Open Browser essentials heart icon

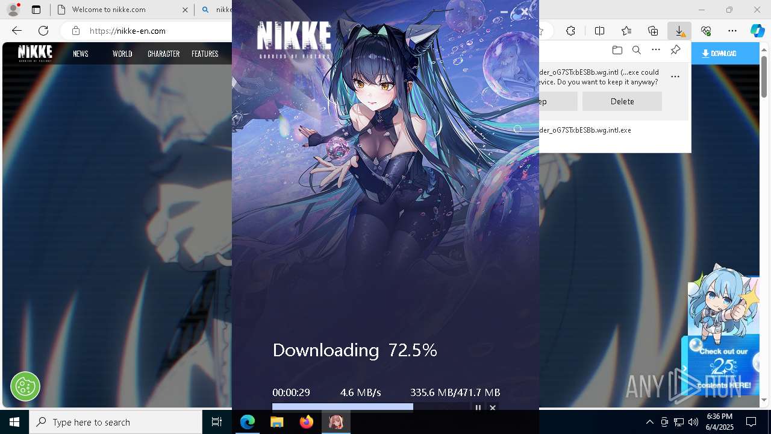[706, 31]
